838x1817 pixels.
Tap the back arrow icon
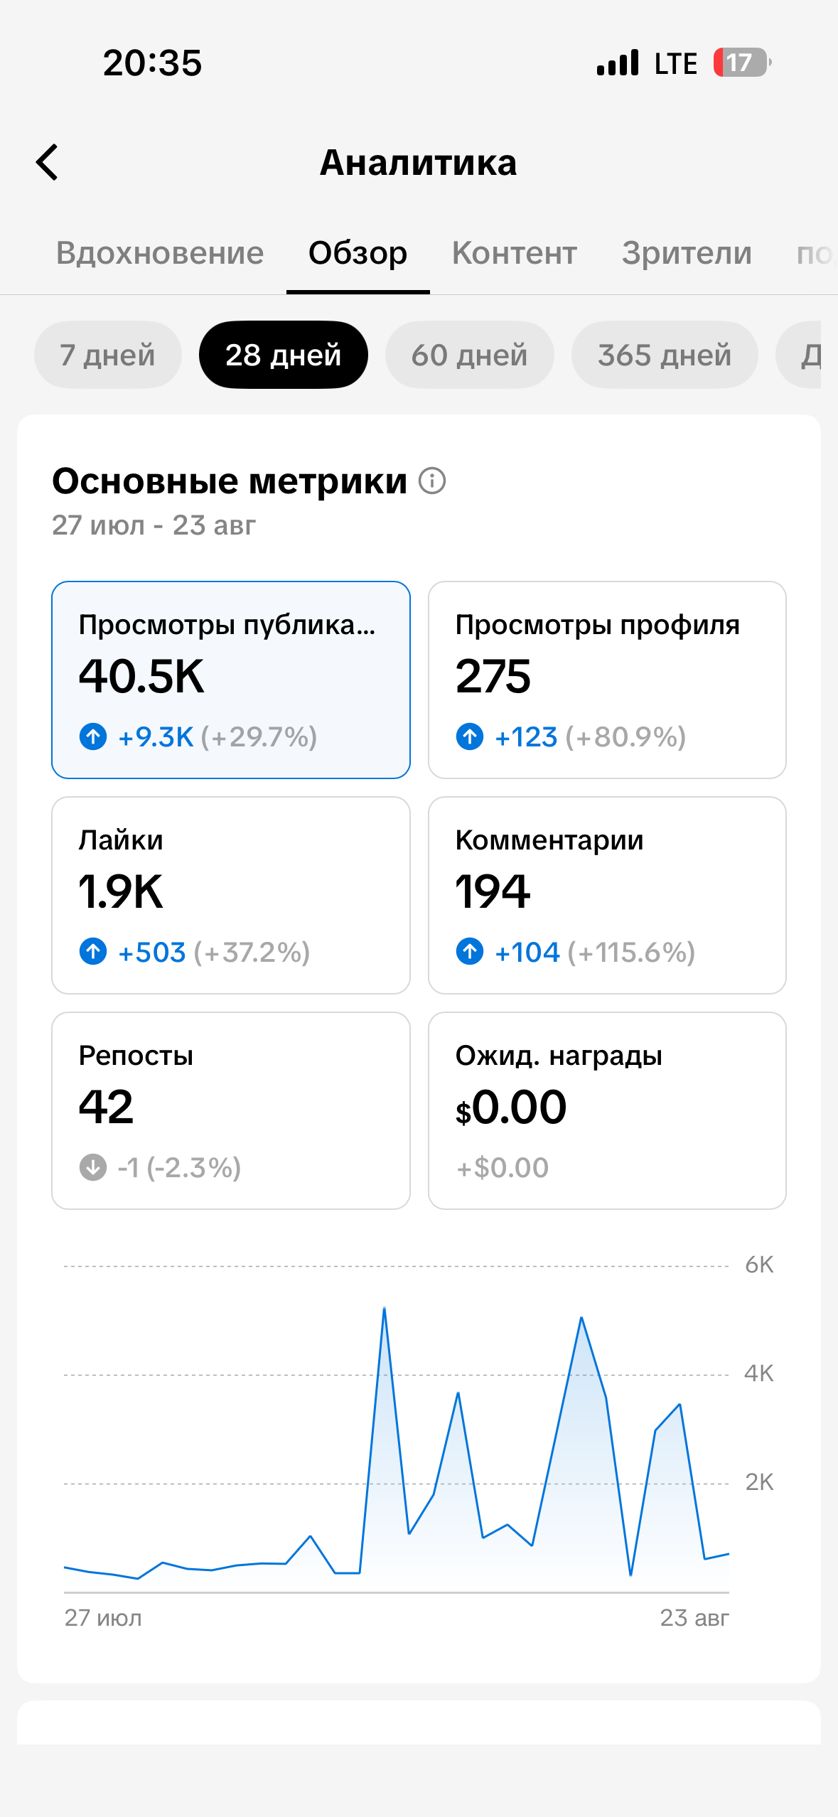point(47,162)
